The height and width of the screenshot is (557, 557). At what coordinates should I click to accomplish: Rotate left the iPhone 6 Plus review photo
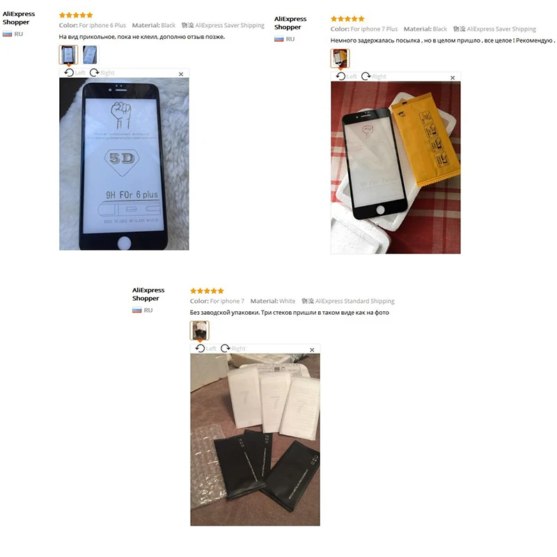click(75, 73)
